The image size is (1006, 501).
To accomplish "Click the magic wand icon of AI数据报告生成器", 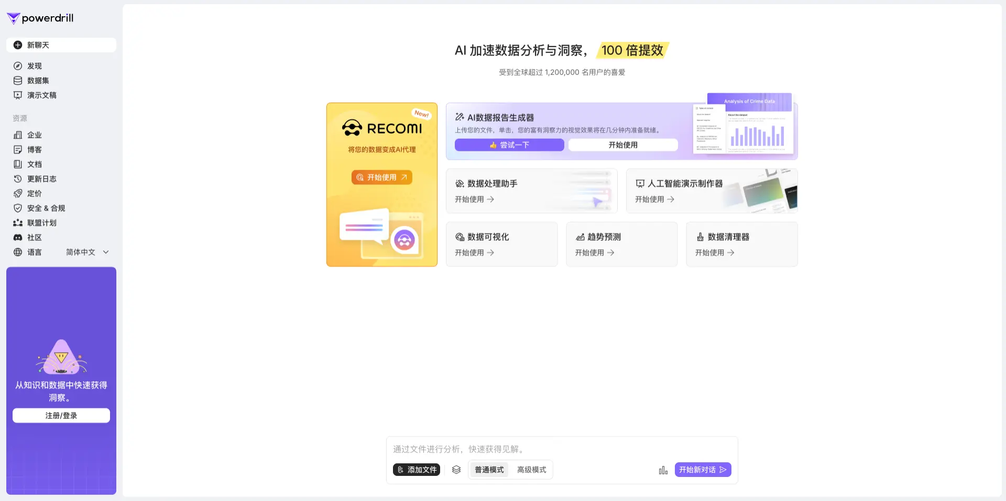I will click(x=460, y=117).
